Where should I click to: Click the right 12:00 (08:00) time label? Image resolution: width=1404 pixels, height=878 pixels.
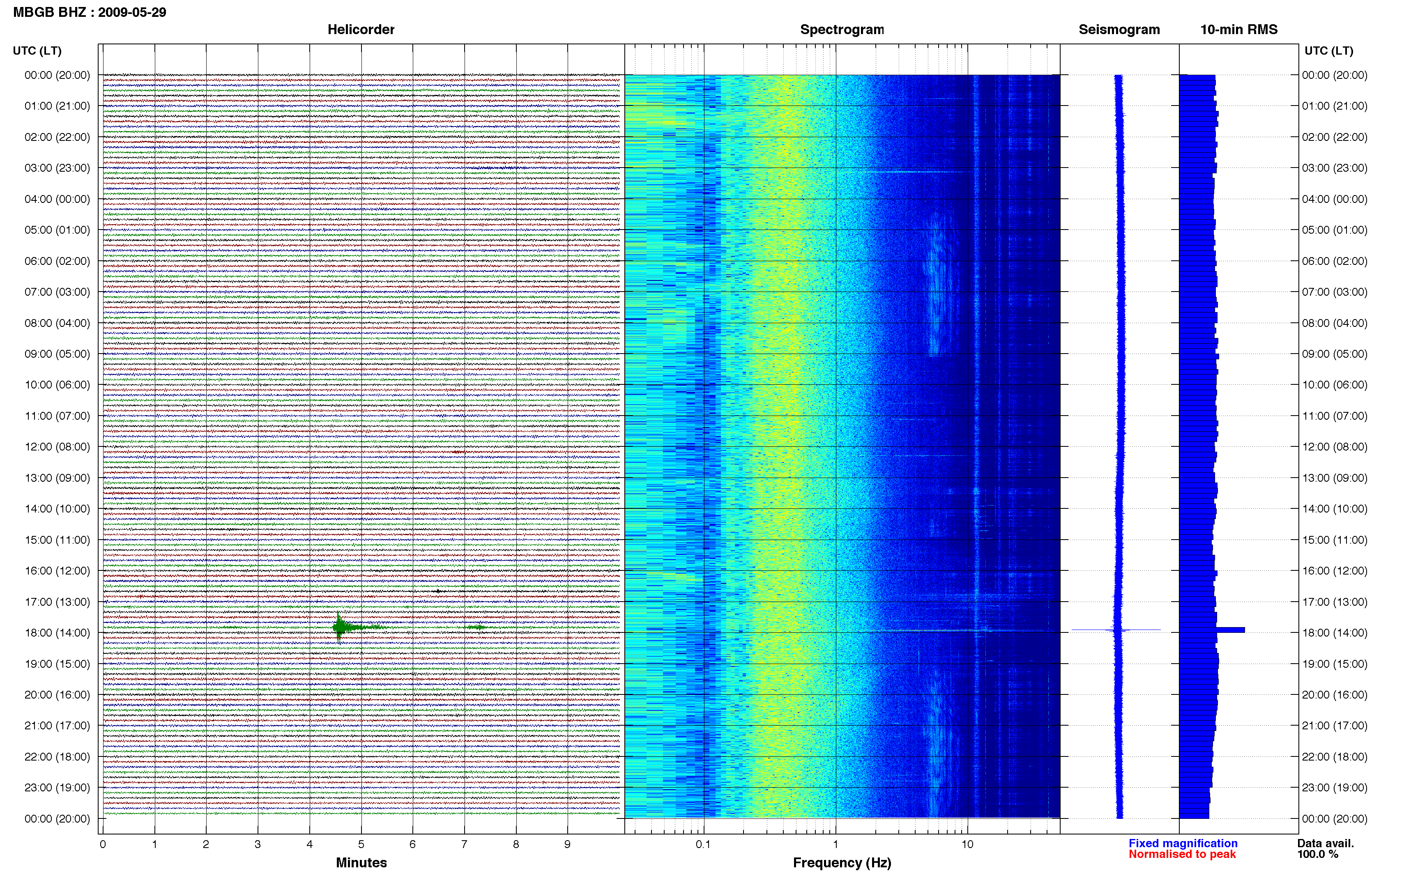tap(1334, 446)
